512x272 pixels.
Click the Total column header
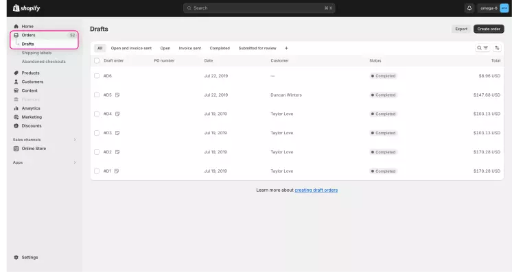tap(496, 61)
